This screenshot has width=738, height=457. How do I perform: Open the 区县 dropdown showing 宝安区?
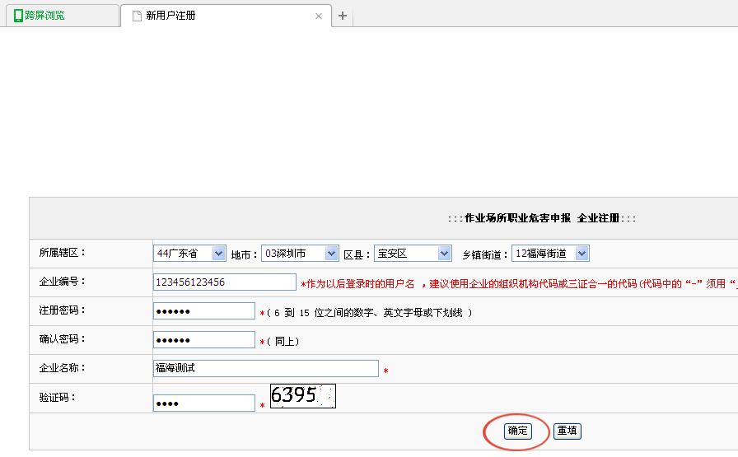pos(413,254)
